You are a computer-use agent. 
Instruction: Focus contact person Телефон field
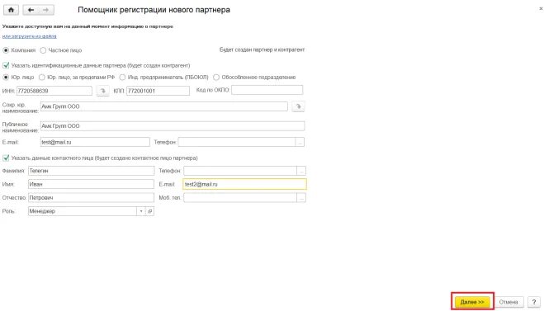240,171
